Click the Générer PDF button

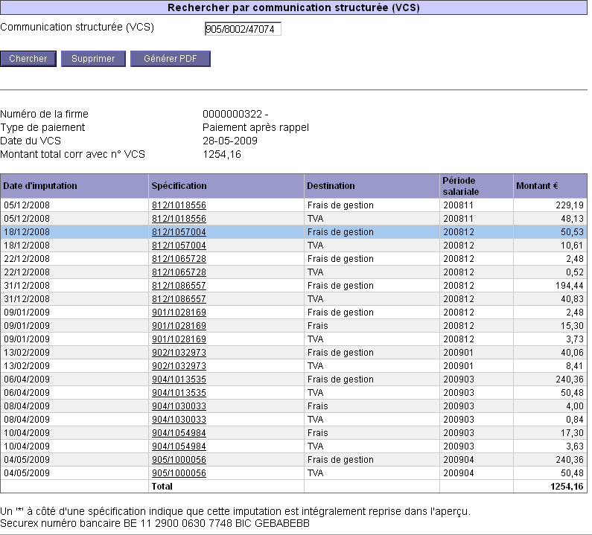(171, 59)
